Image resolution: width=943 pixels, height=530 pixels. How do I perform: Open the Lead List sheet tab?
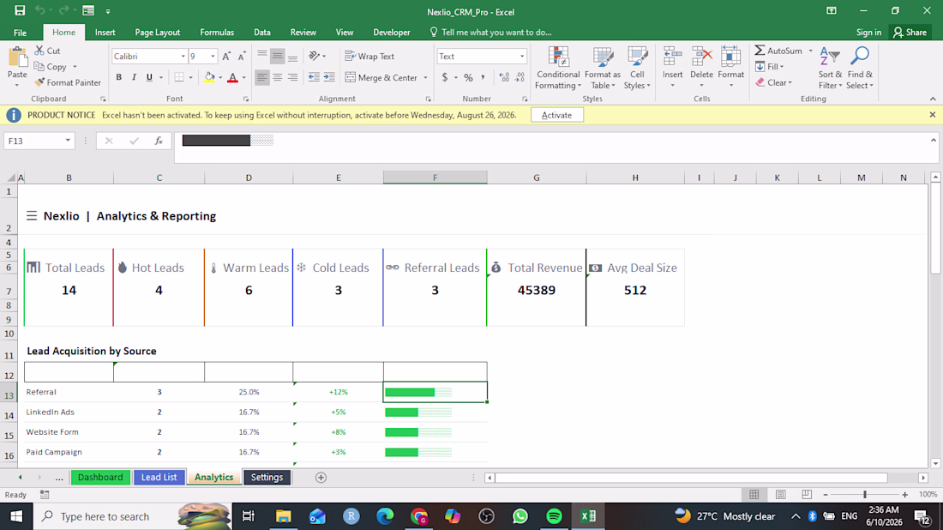[x=159, y=477]
